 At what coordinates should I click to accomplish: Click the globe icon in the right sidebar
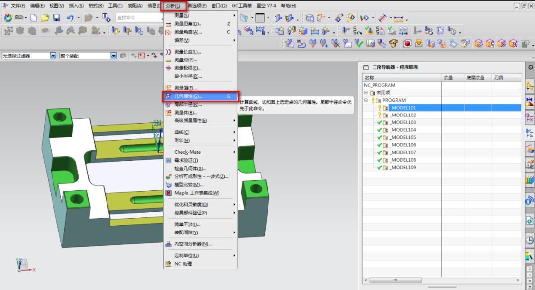click(529, 200)
